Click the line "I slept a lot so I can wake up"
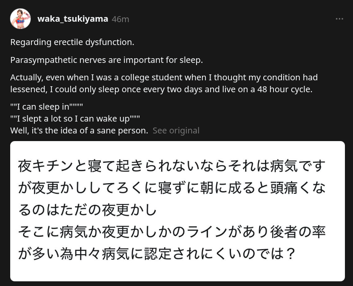 click(75, 119)
